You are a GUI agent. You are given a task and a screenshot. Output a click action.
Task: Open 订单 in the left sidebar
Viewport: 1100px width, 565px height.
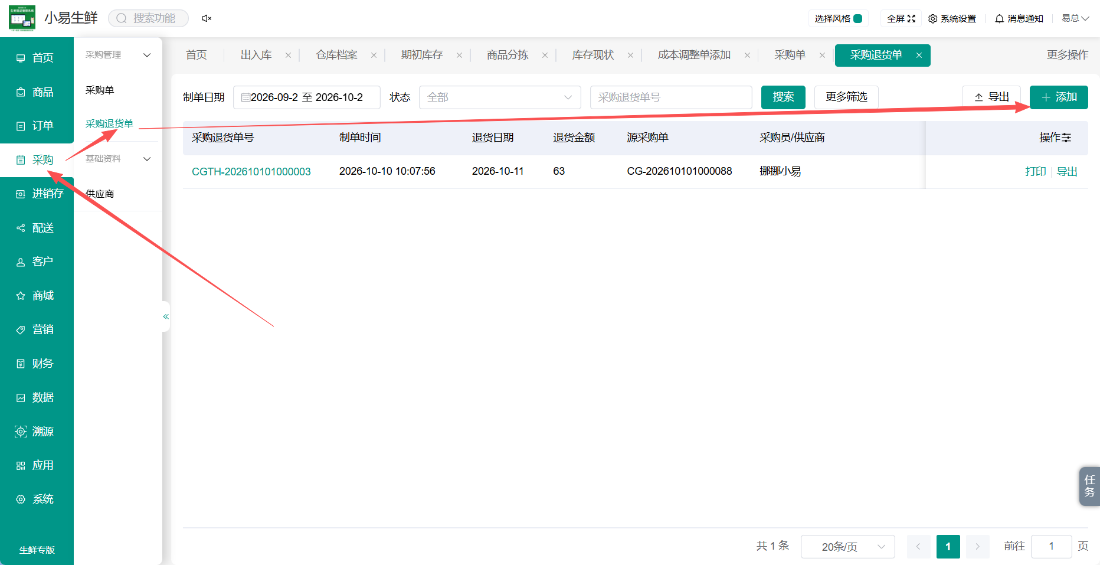[37, 126]
